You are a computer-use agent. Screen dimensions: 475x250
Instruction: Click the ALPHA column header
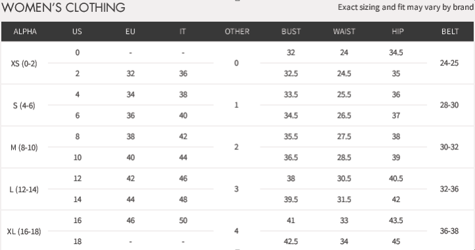click(25, 32)
